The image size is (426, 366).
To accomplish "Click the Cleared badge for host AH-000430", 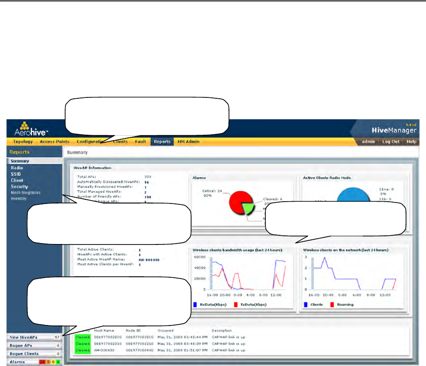I will [x=82, y=350].
